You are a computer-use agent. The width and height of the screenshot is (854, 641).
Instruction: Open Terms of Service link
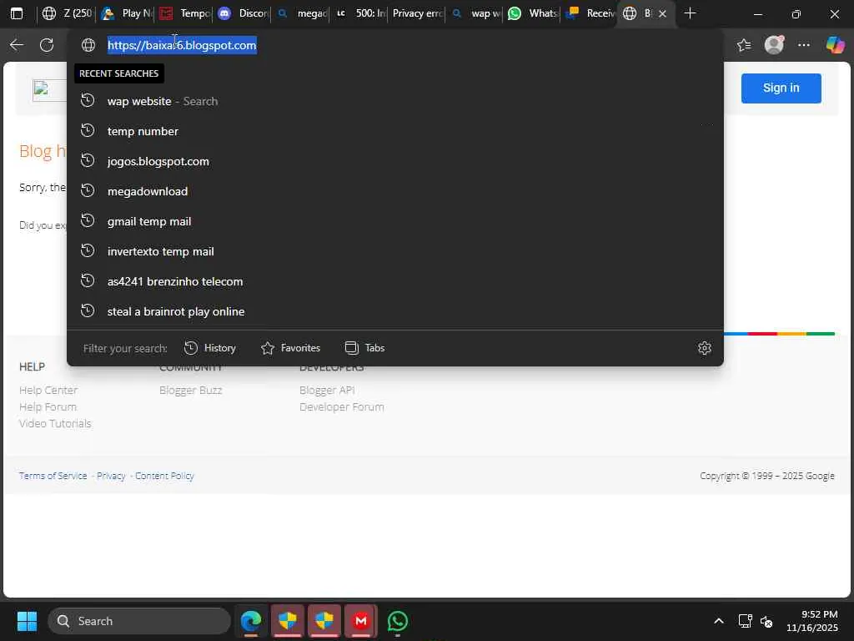coord(53,476)
